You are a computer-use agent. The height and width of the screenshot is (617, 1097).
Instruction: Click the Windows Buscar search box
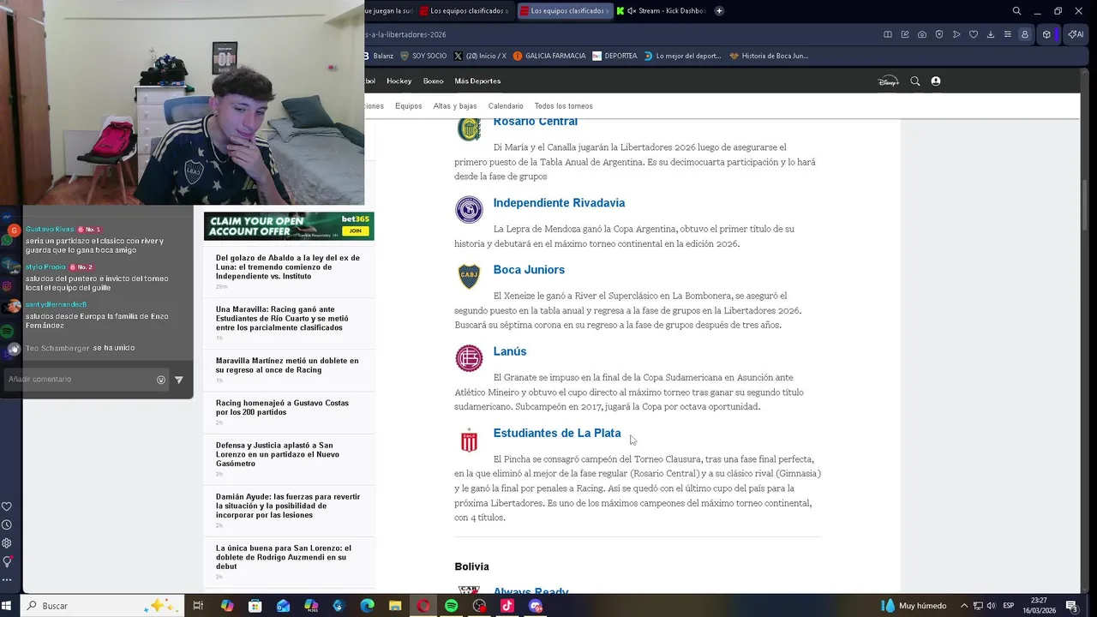pyautogui.click(x=102, y=606)
